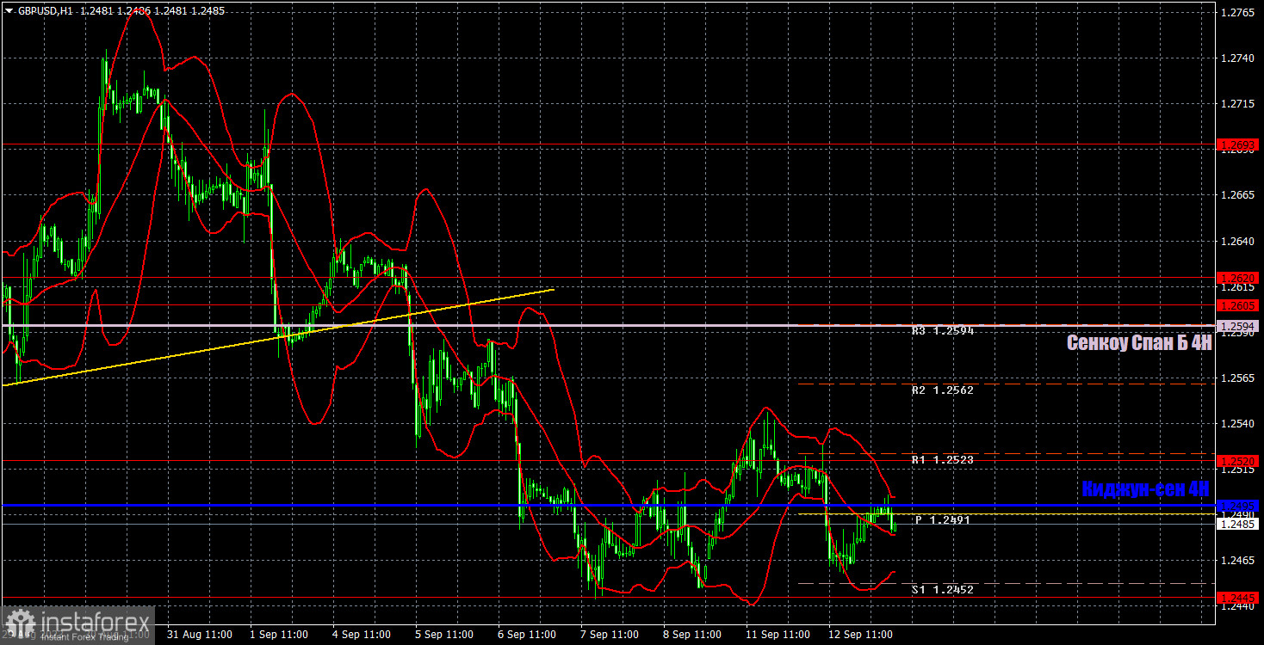The height and width of the screenshot is (645, 1264).
Task: Click the 1.2520 red price level label
Action: coord(1240,462)
